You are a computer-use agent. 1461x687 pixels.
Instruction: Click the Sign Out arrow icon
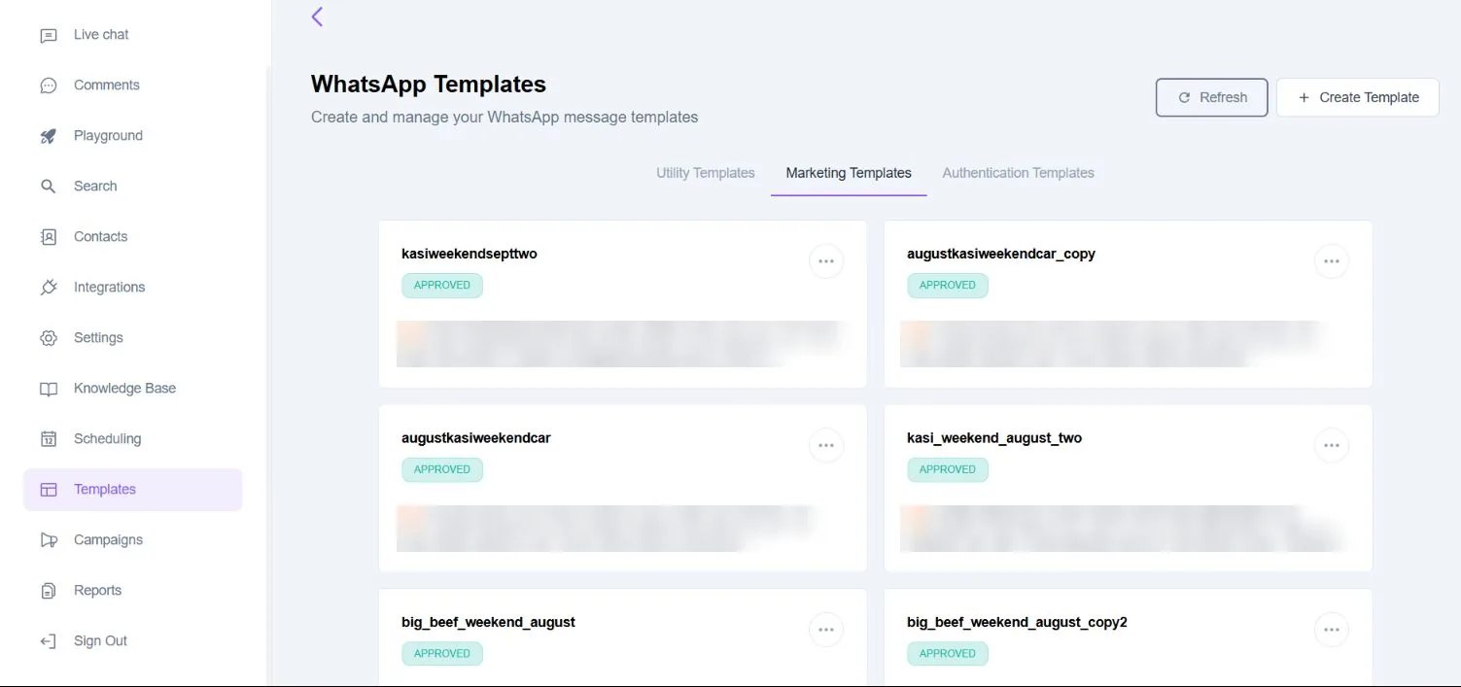pos(49,641)
